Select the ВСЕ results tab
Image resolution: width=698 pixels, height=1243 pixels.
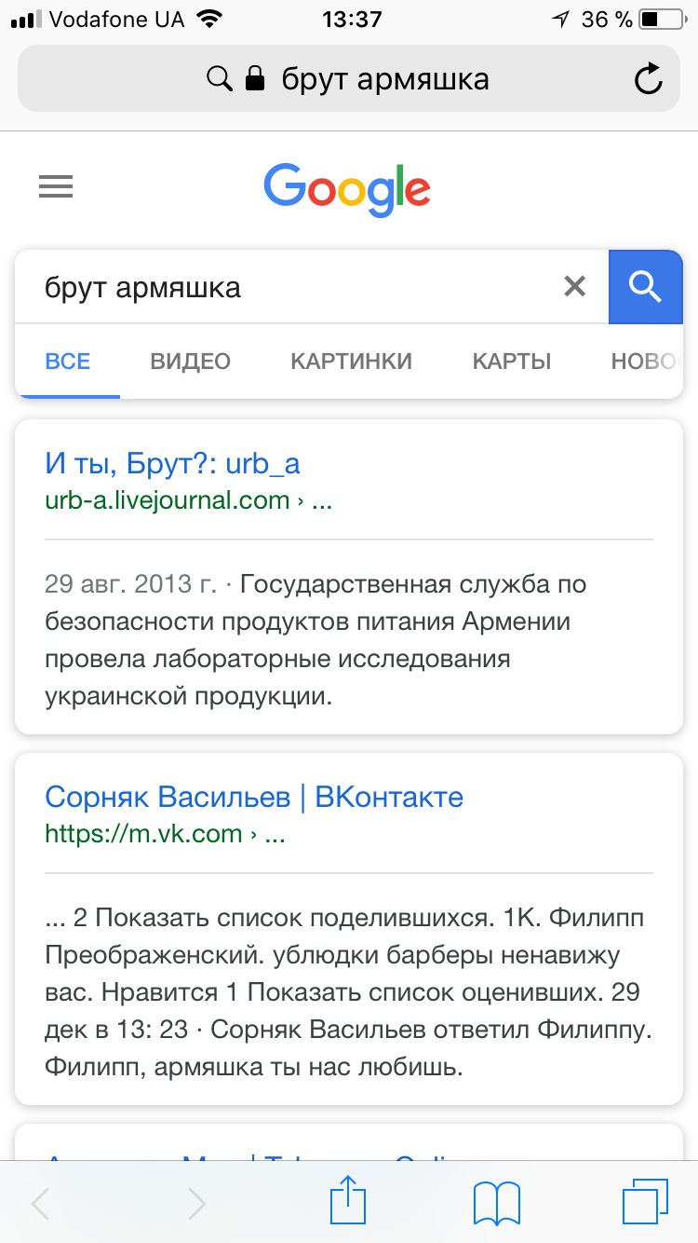[68, 362]
